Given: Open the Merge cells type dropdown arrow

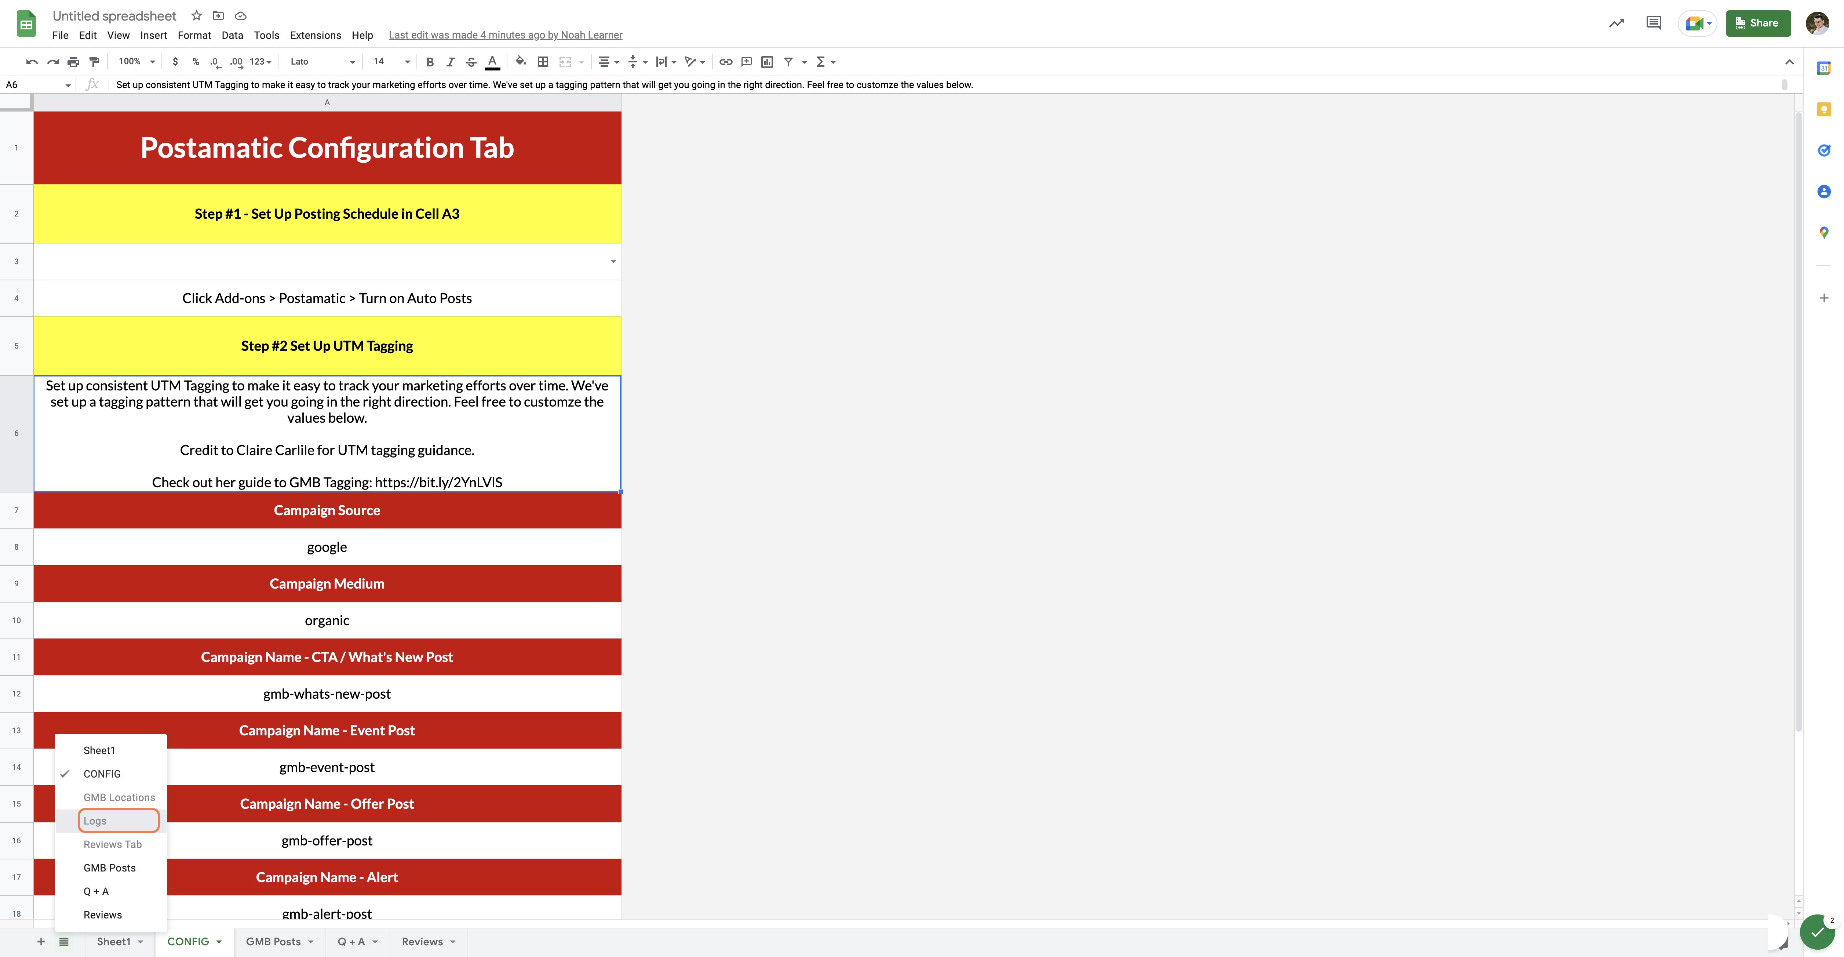Looking at the screenshot, I should [x=581, y=62].
